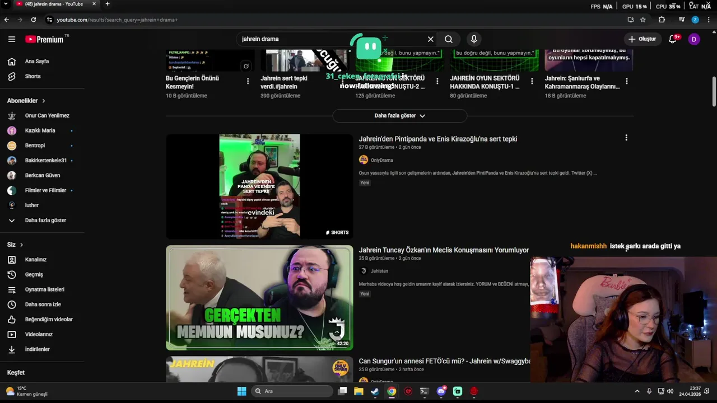Open Chrome from the taskbar

pyautogui.click(x=392, y=391)
